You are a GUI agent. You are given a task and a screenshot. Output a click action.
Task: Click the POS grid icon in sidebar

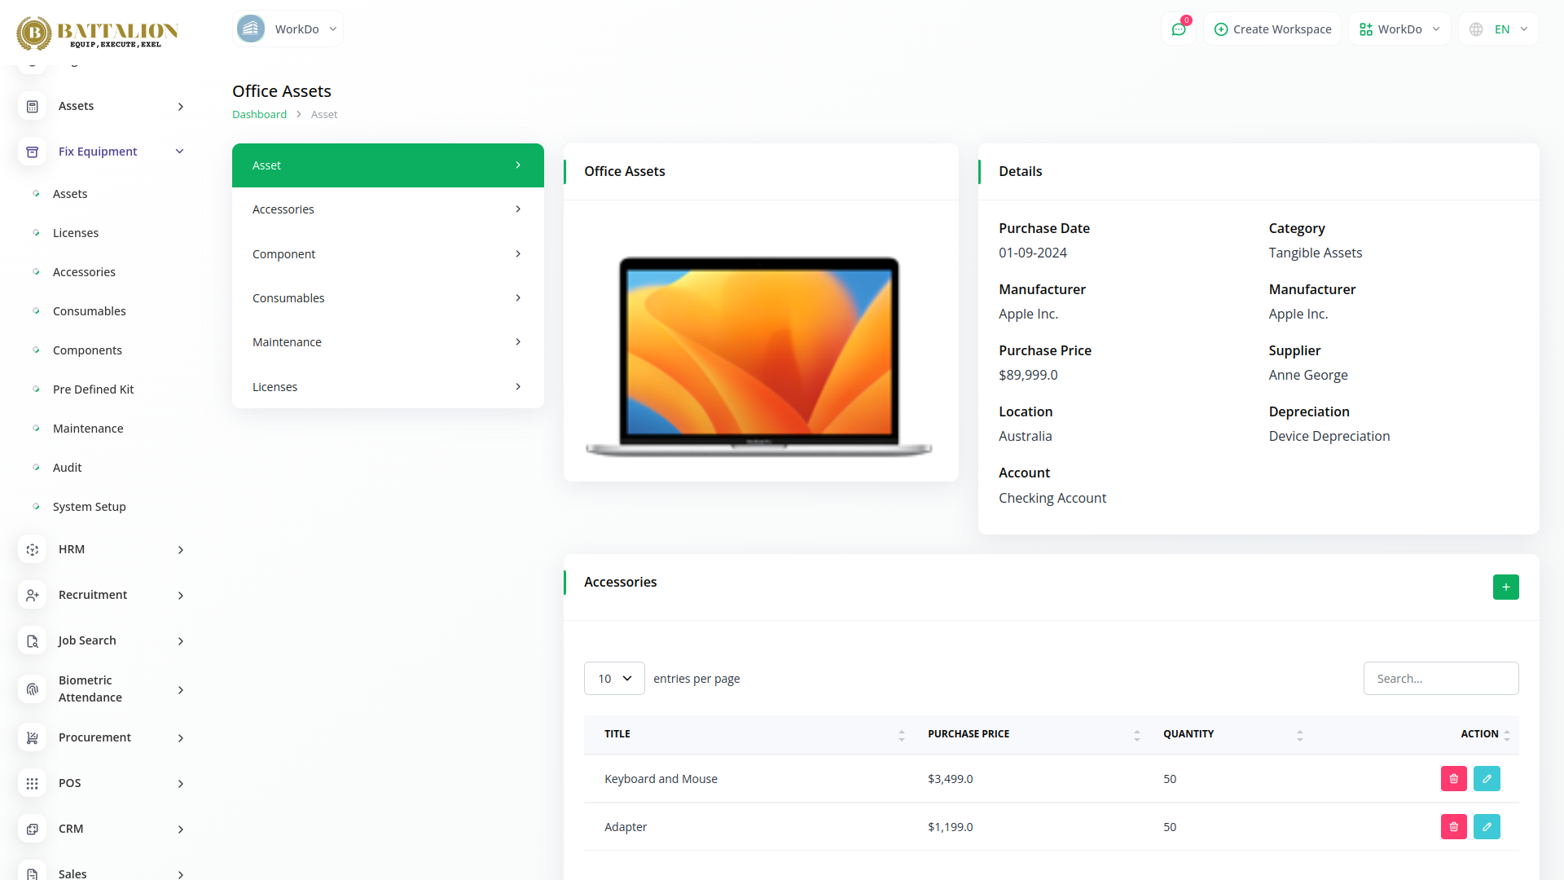[x=33, y=784]
